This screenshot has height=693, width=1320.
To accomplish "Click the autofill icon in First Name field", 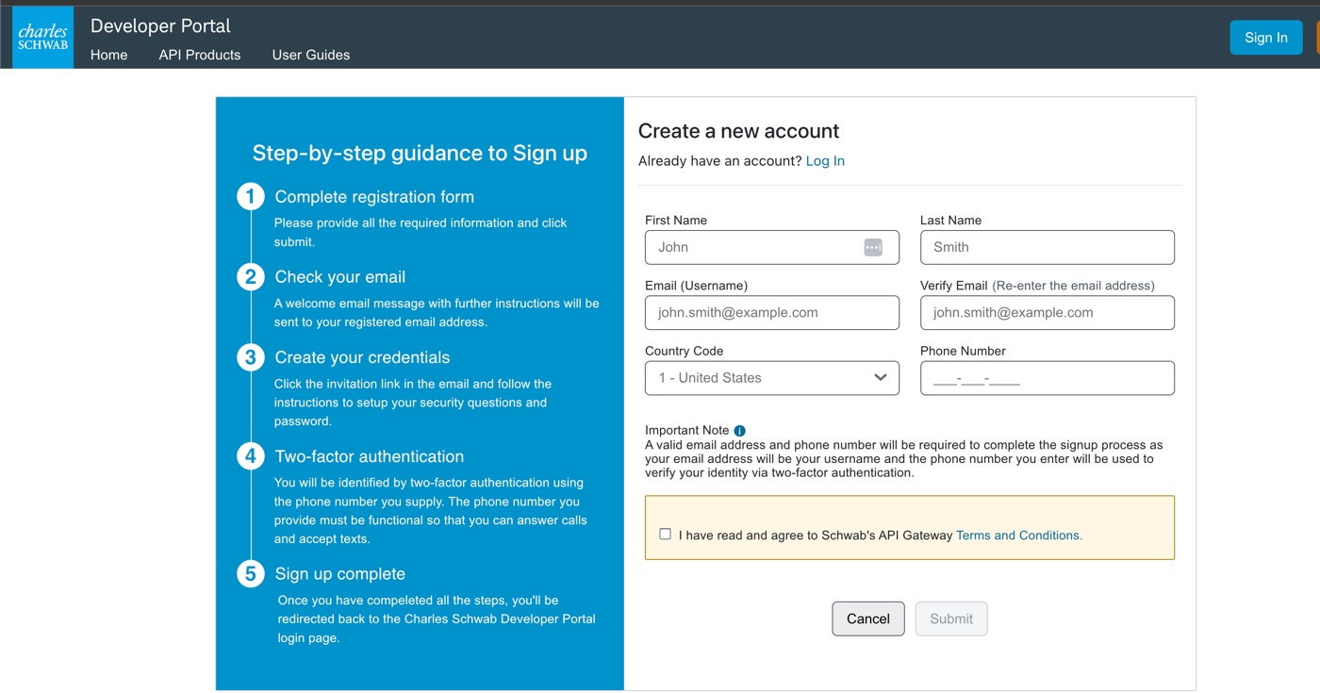I will (873, 247).
